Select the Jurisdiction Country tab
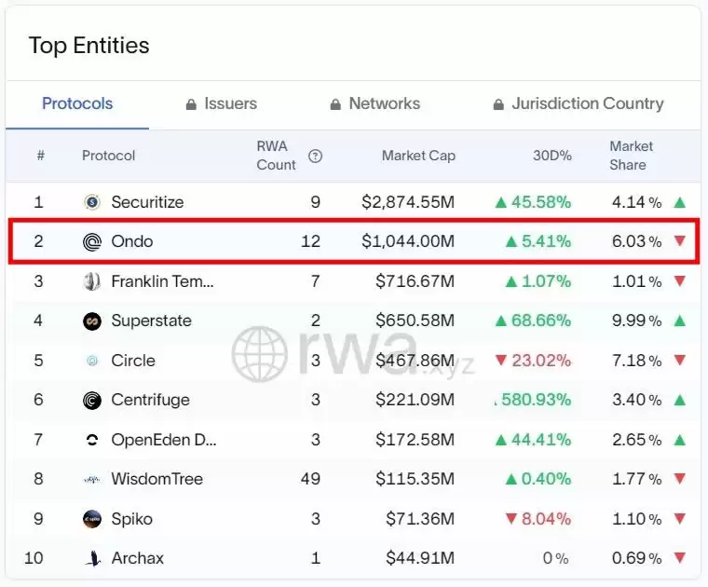Viewport: 708px width, 587px height. 578,104
